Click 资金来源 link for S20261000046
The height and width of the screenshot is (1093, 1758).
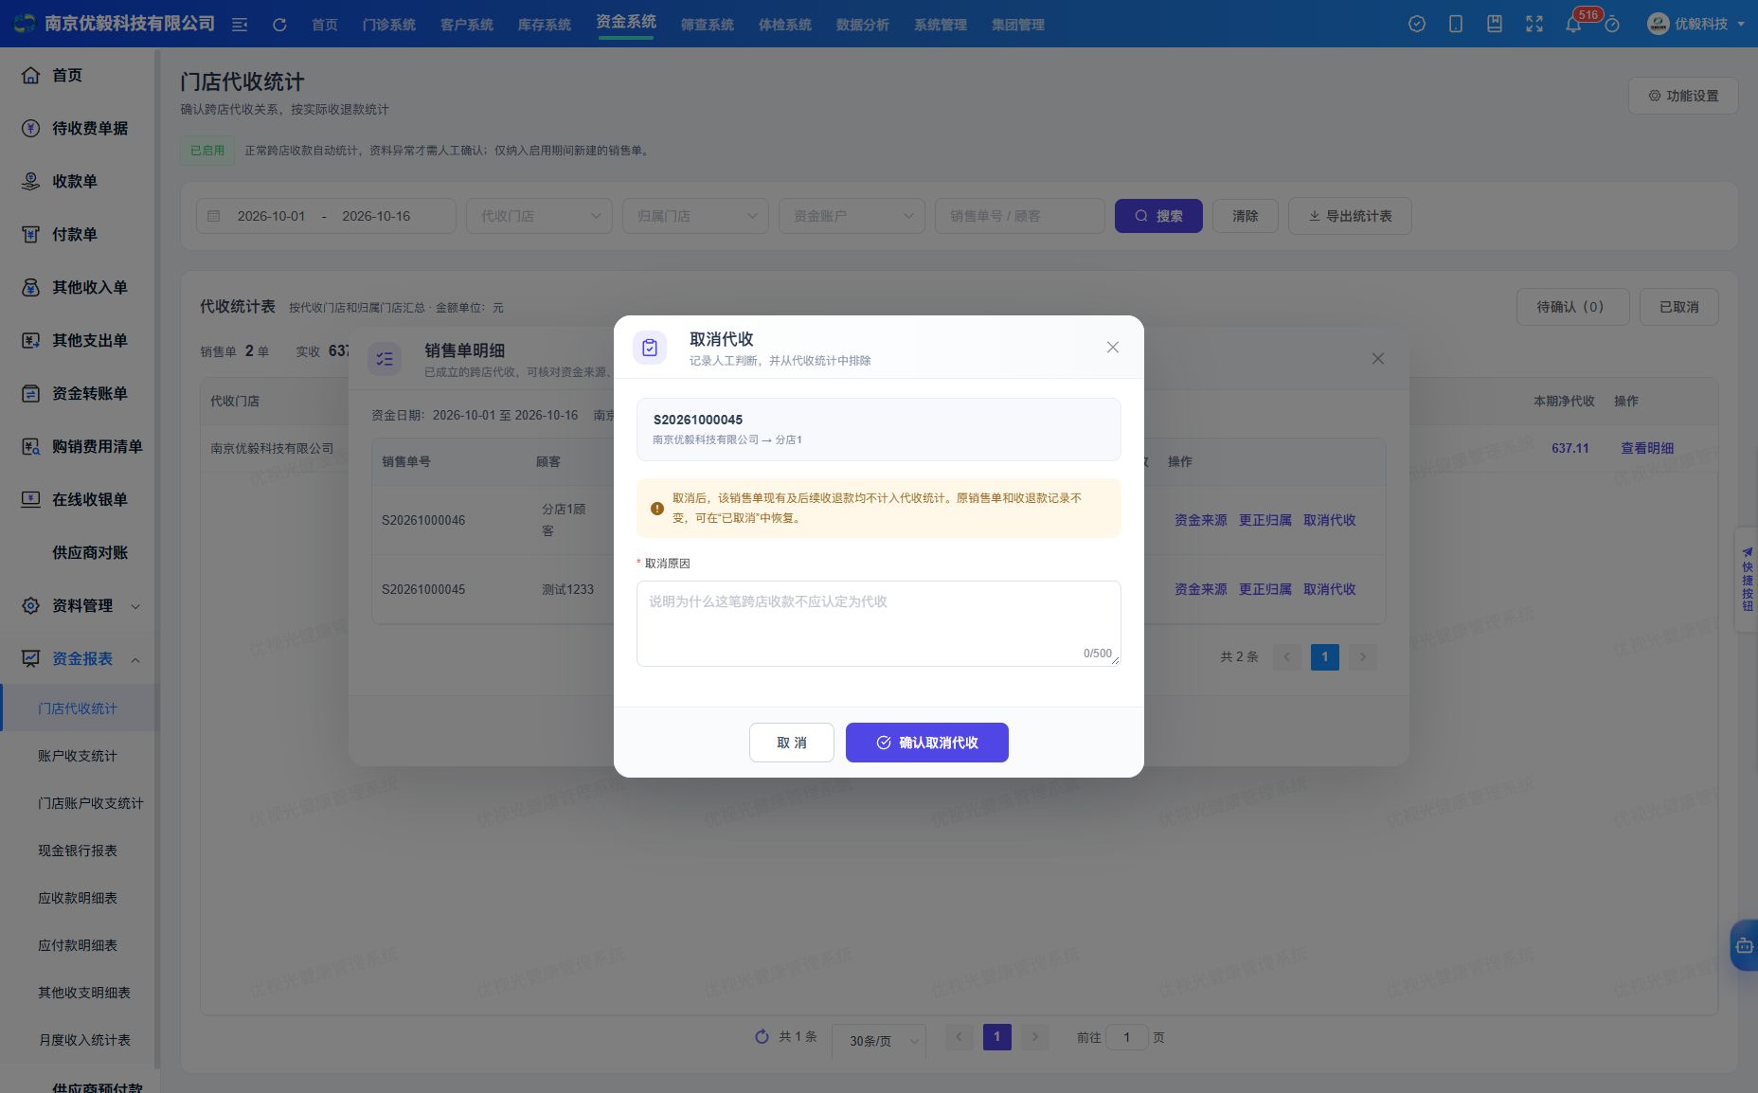tap(1200, 520)
